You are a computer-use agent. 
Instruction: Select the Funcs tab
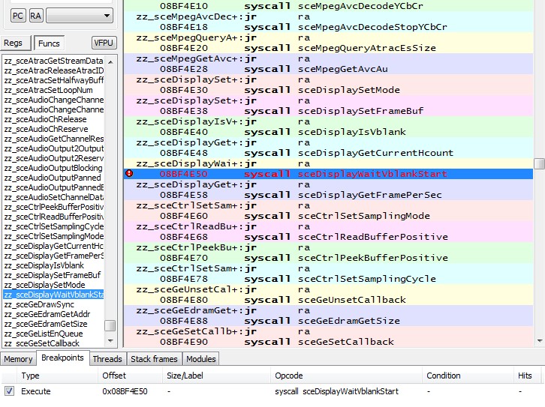pos(48,43)
